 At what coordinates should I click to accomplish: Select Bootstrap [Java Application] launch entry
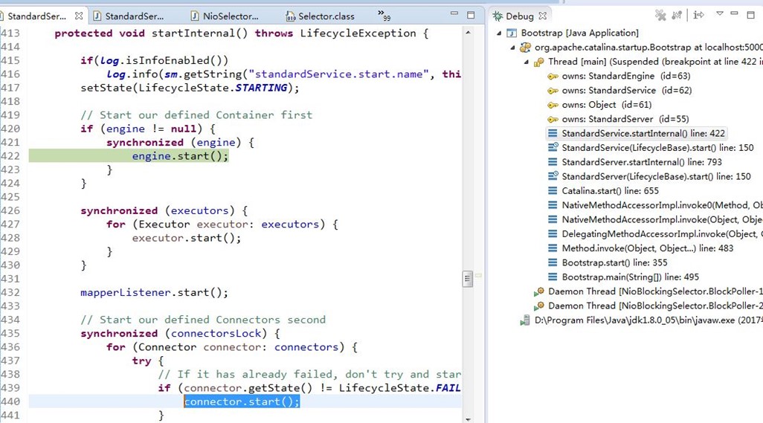pyautogui.click(x=579, y=33)
